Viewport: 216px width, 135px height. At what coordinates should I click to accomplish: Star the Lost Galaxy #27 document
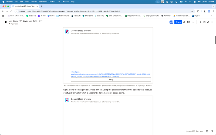[x=40, y=21]
